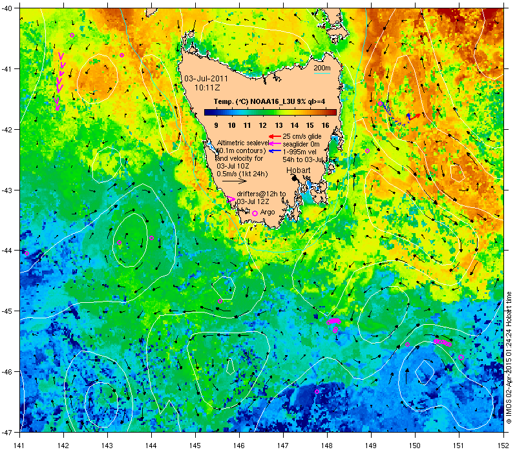Click the colorbar tick label '12'

click(263, 125)
